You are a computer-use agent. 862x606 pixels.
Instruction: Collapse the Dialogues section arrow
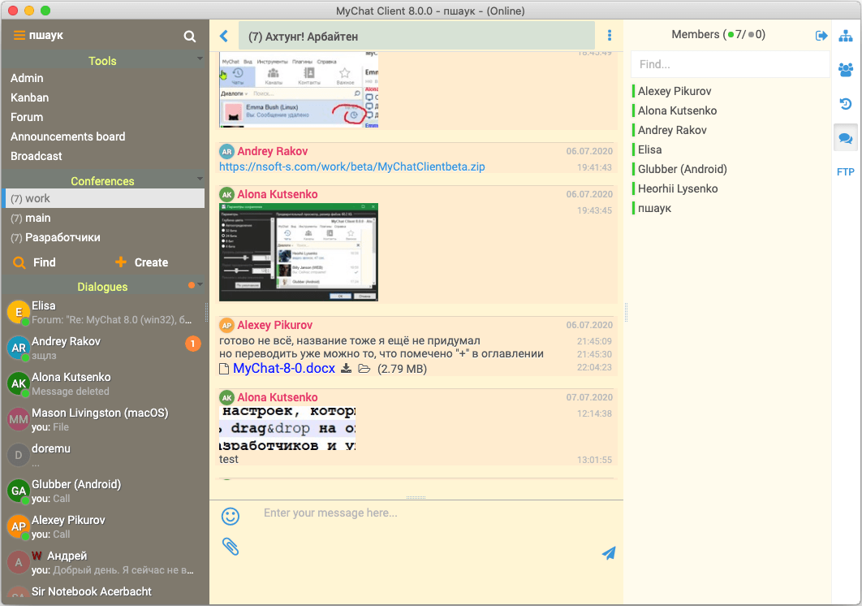tap(200, 284)
